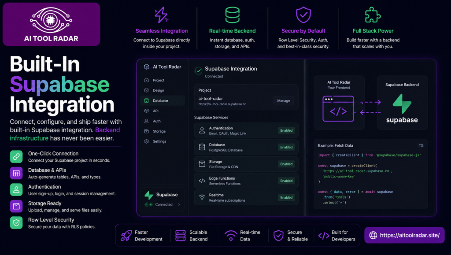Click the 'Your Frontend' label
Viewport: 451px width, 255px height.
(339, 88)
